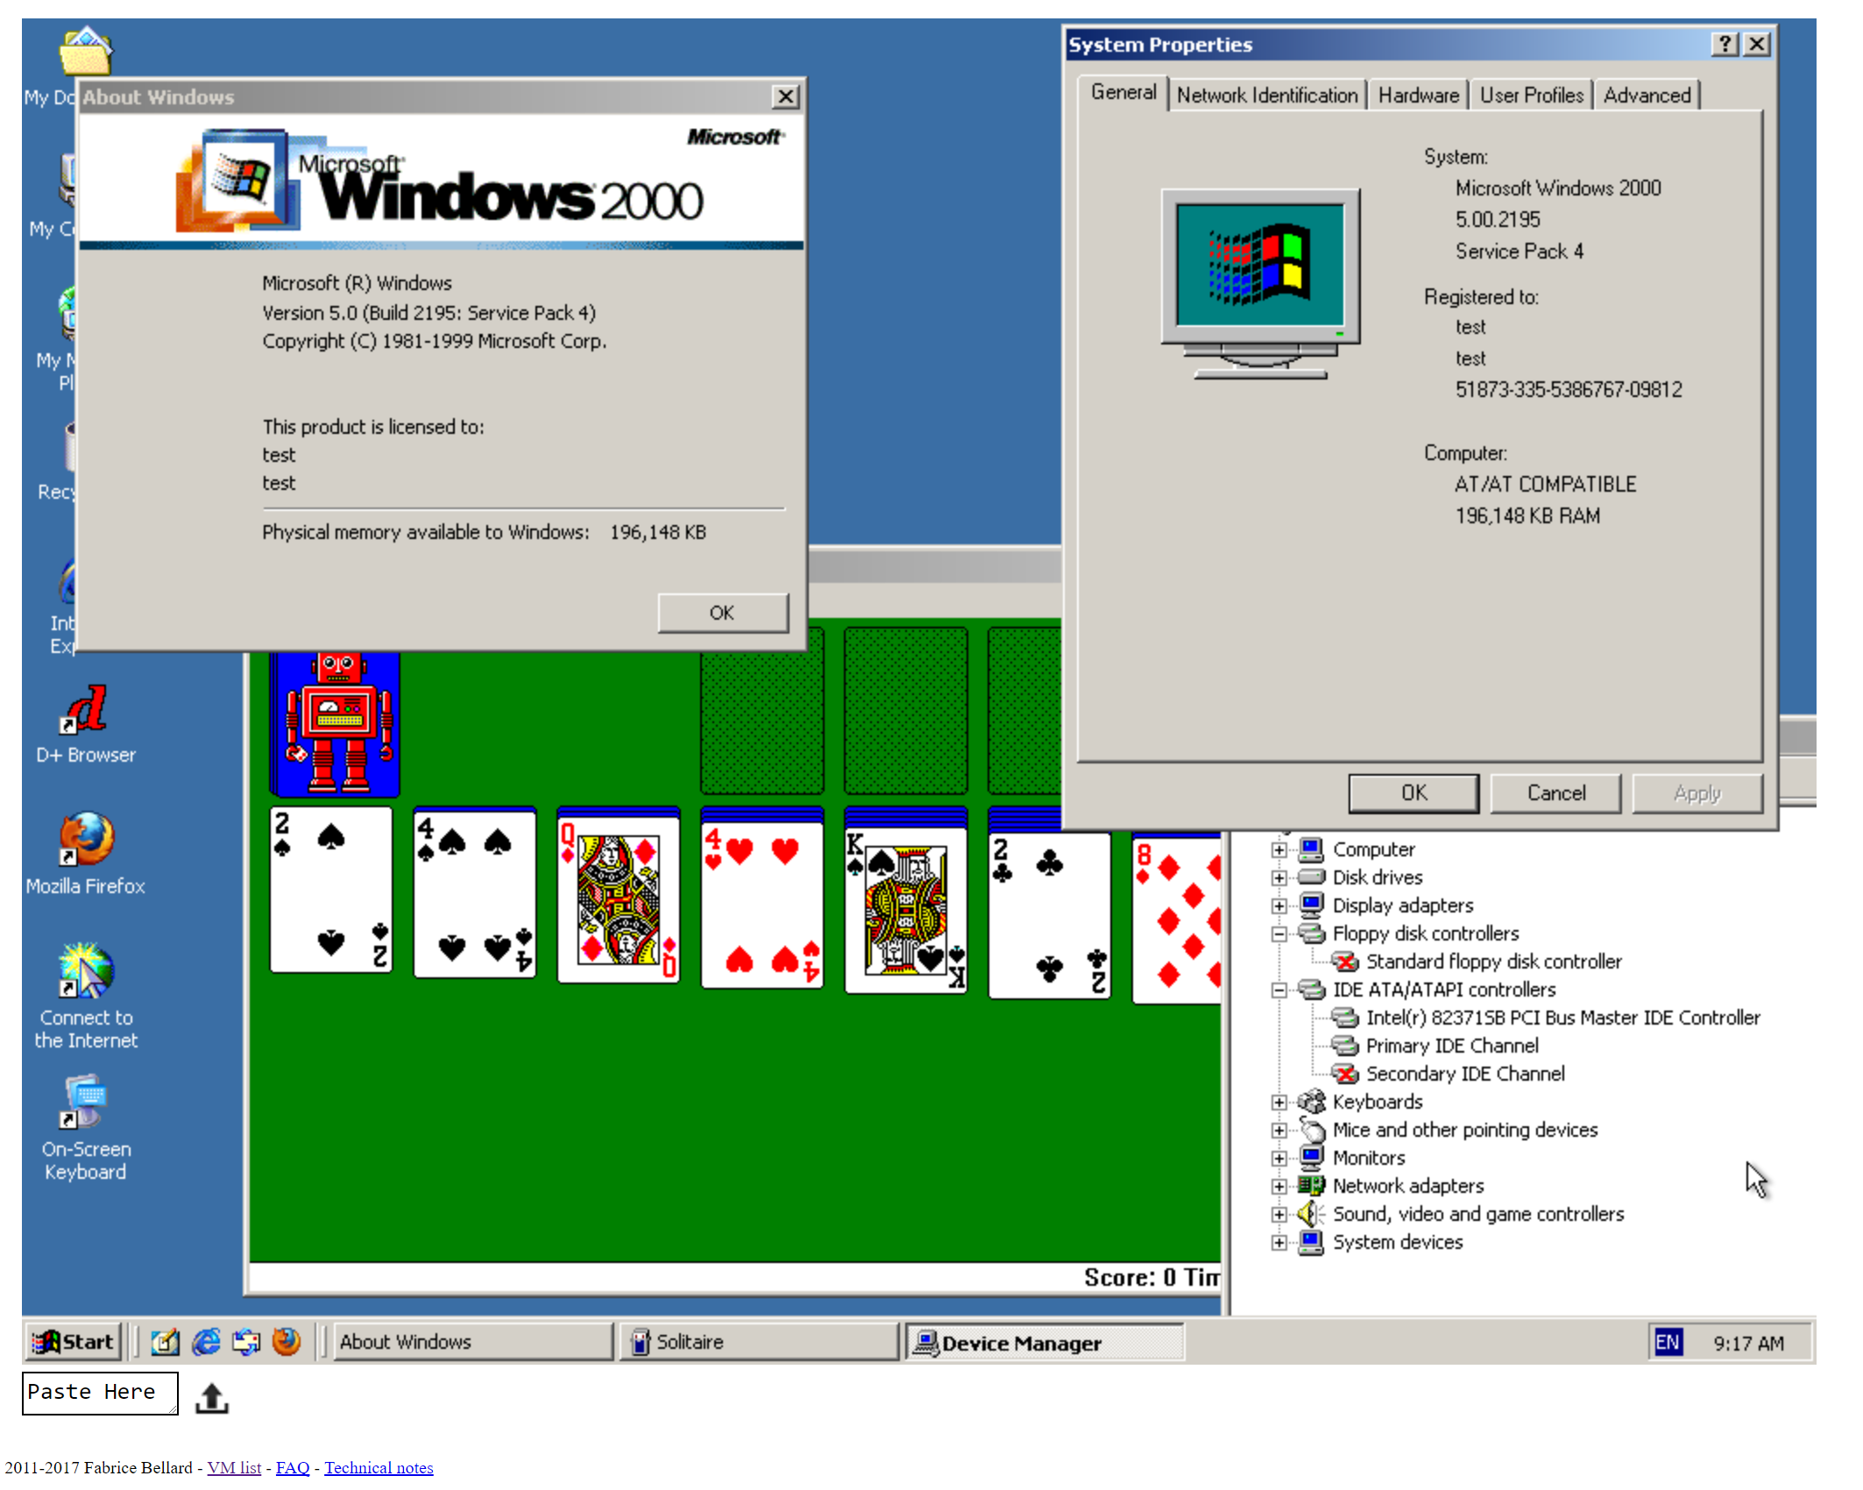Click Apply in System Properties dialog
The image size is (1863, 1490).
(x=1697, y=792)
